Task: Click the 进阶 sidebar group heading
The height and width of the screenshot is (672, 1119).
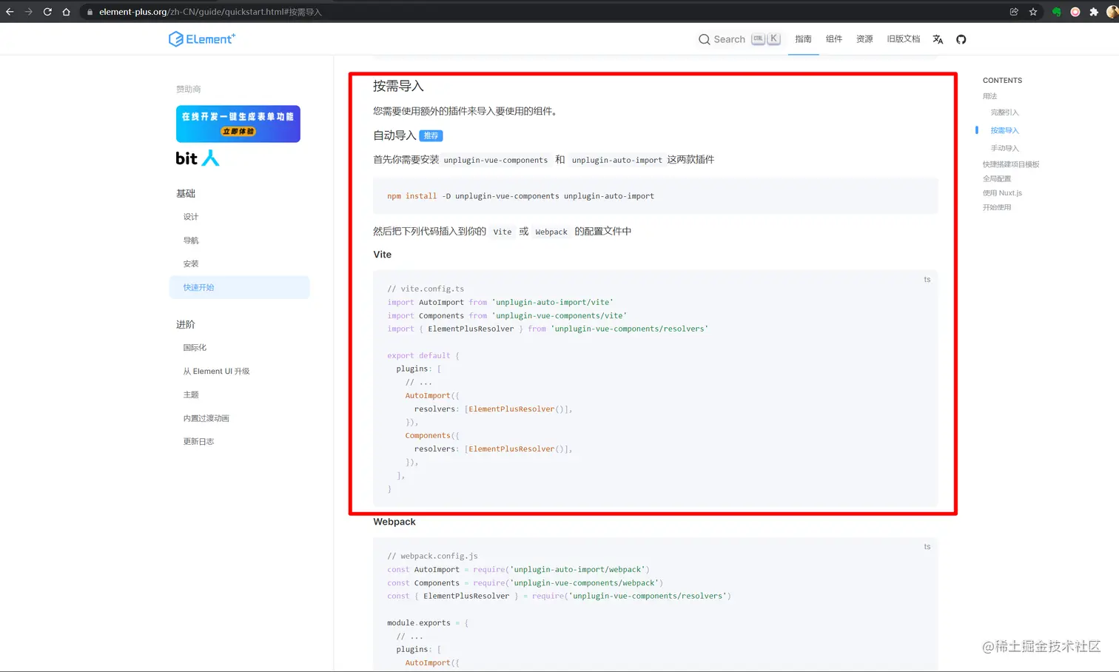Action: tap(186, 324)
